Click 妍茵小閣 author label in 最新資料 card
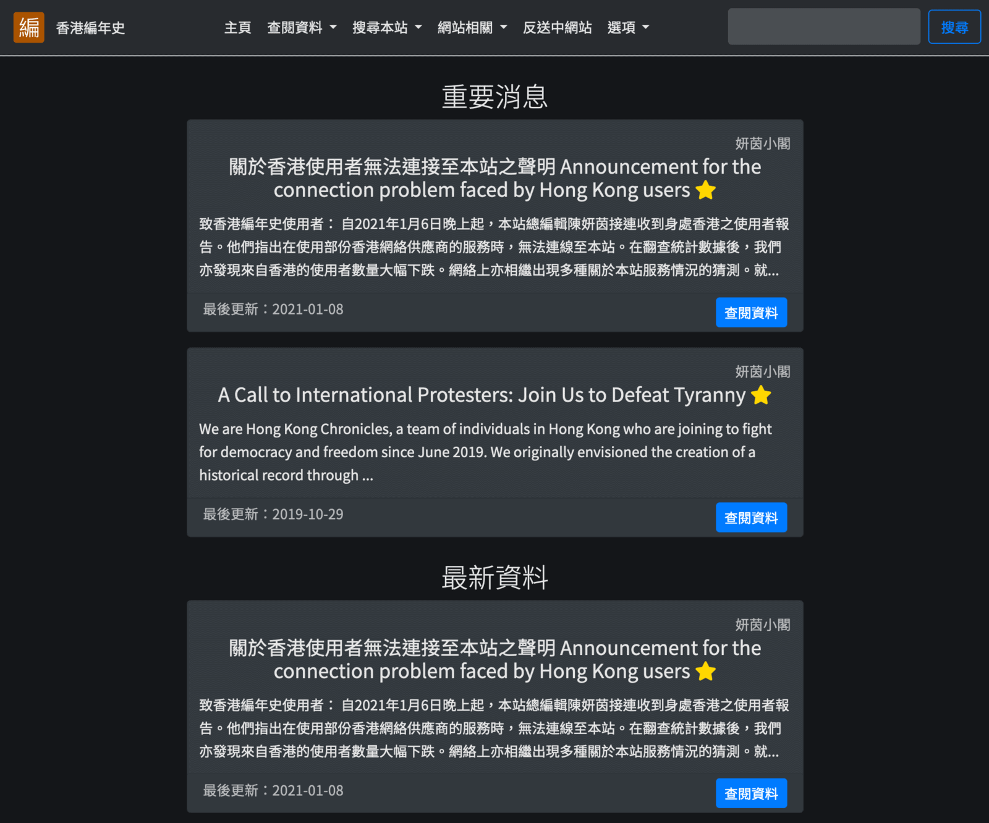Image resolution: width=989 pixels, height=823 pixels. pos(762,625)
